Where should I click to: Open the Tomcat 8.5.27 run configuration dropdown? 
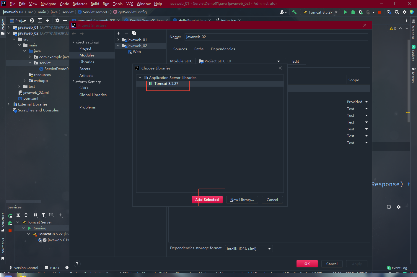(x=320, y=12)
